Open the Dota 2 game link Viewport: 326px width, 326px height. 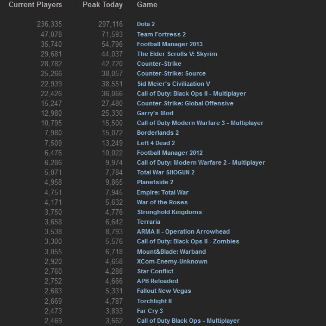tap(146, 24)
